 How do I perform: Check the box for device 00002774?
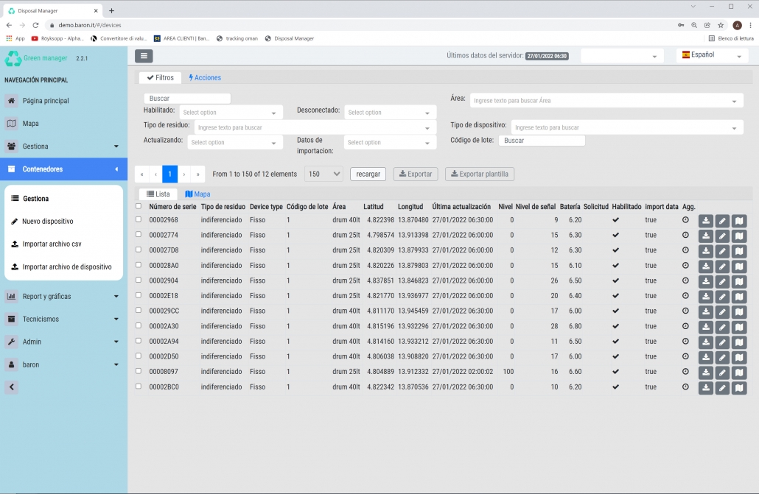point(139,234)
